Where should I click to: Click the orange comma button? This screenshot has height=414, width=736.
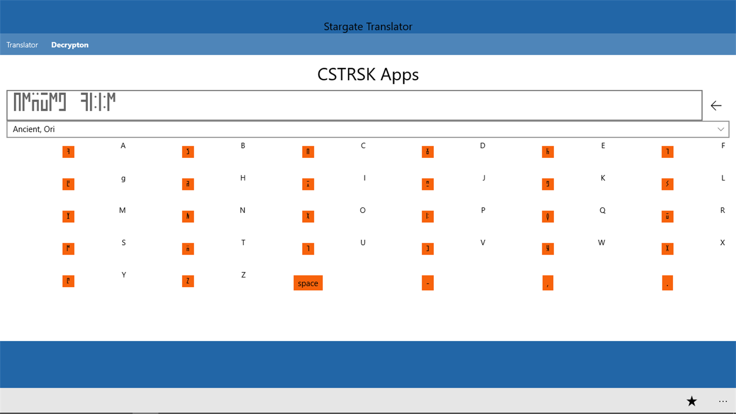(x=548, y=283)
